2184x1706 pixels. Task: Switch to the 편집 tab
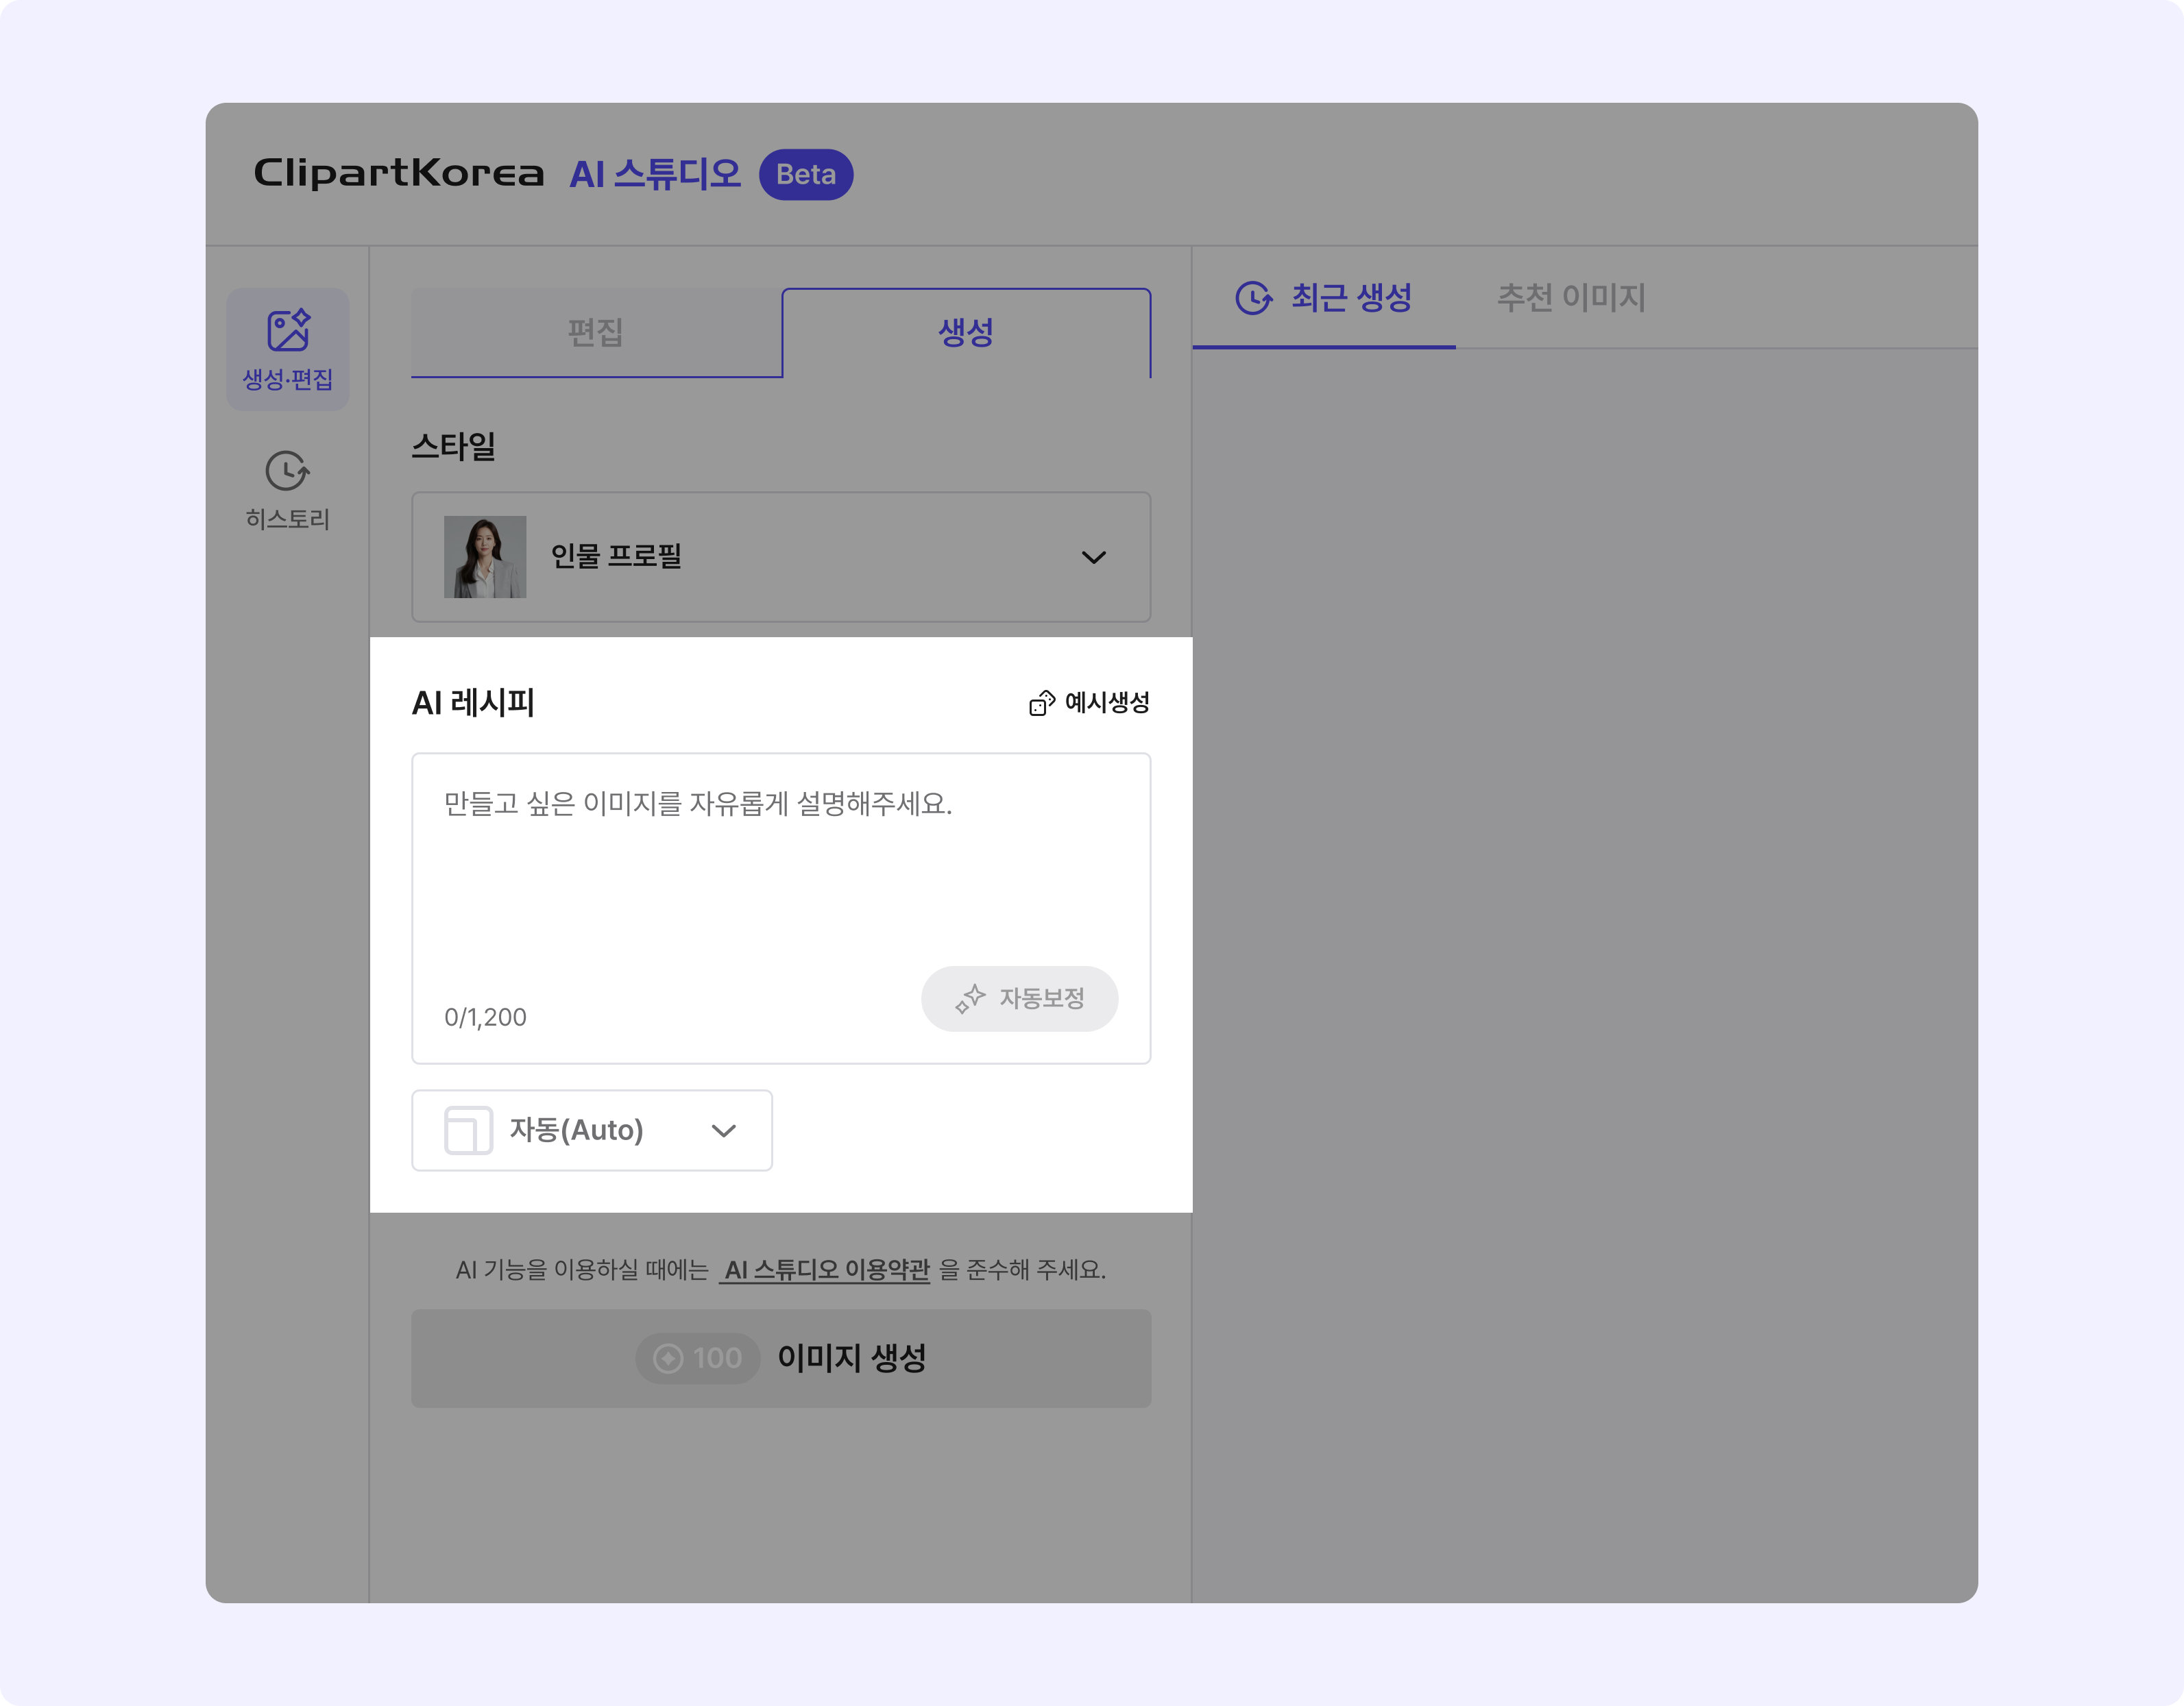tap(596, 333)
